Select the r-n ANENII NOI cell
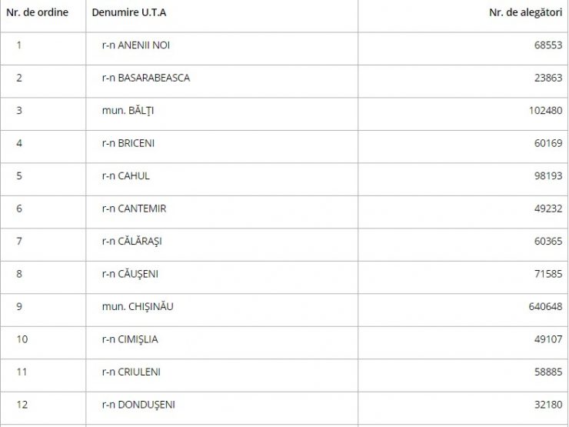This screenshot has width=569, height=427. click(x=136, y=45)
